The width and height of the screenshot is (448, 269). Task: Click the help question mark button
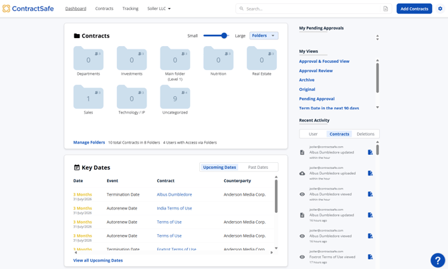(437, 260)
